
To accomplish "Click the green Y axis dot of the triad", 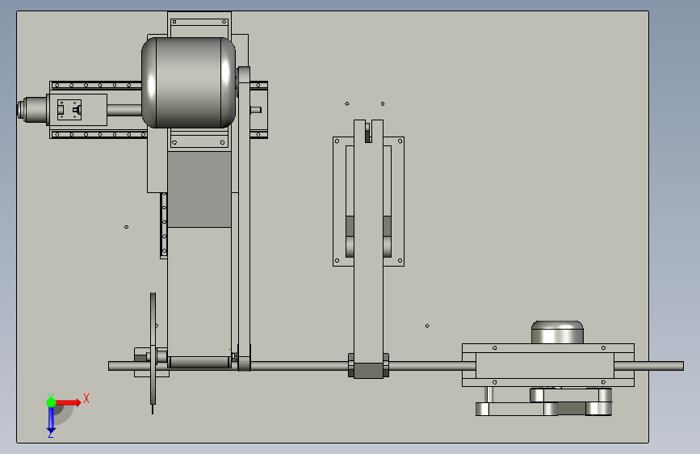I will [x=51, y=402].
